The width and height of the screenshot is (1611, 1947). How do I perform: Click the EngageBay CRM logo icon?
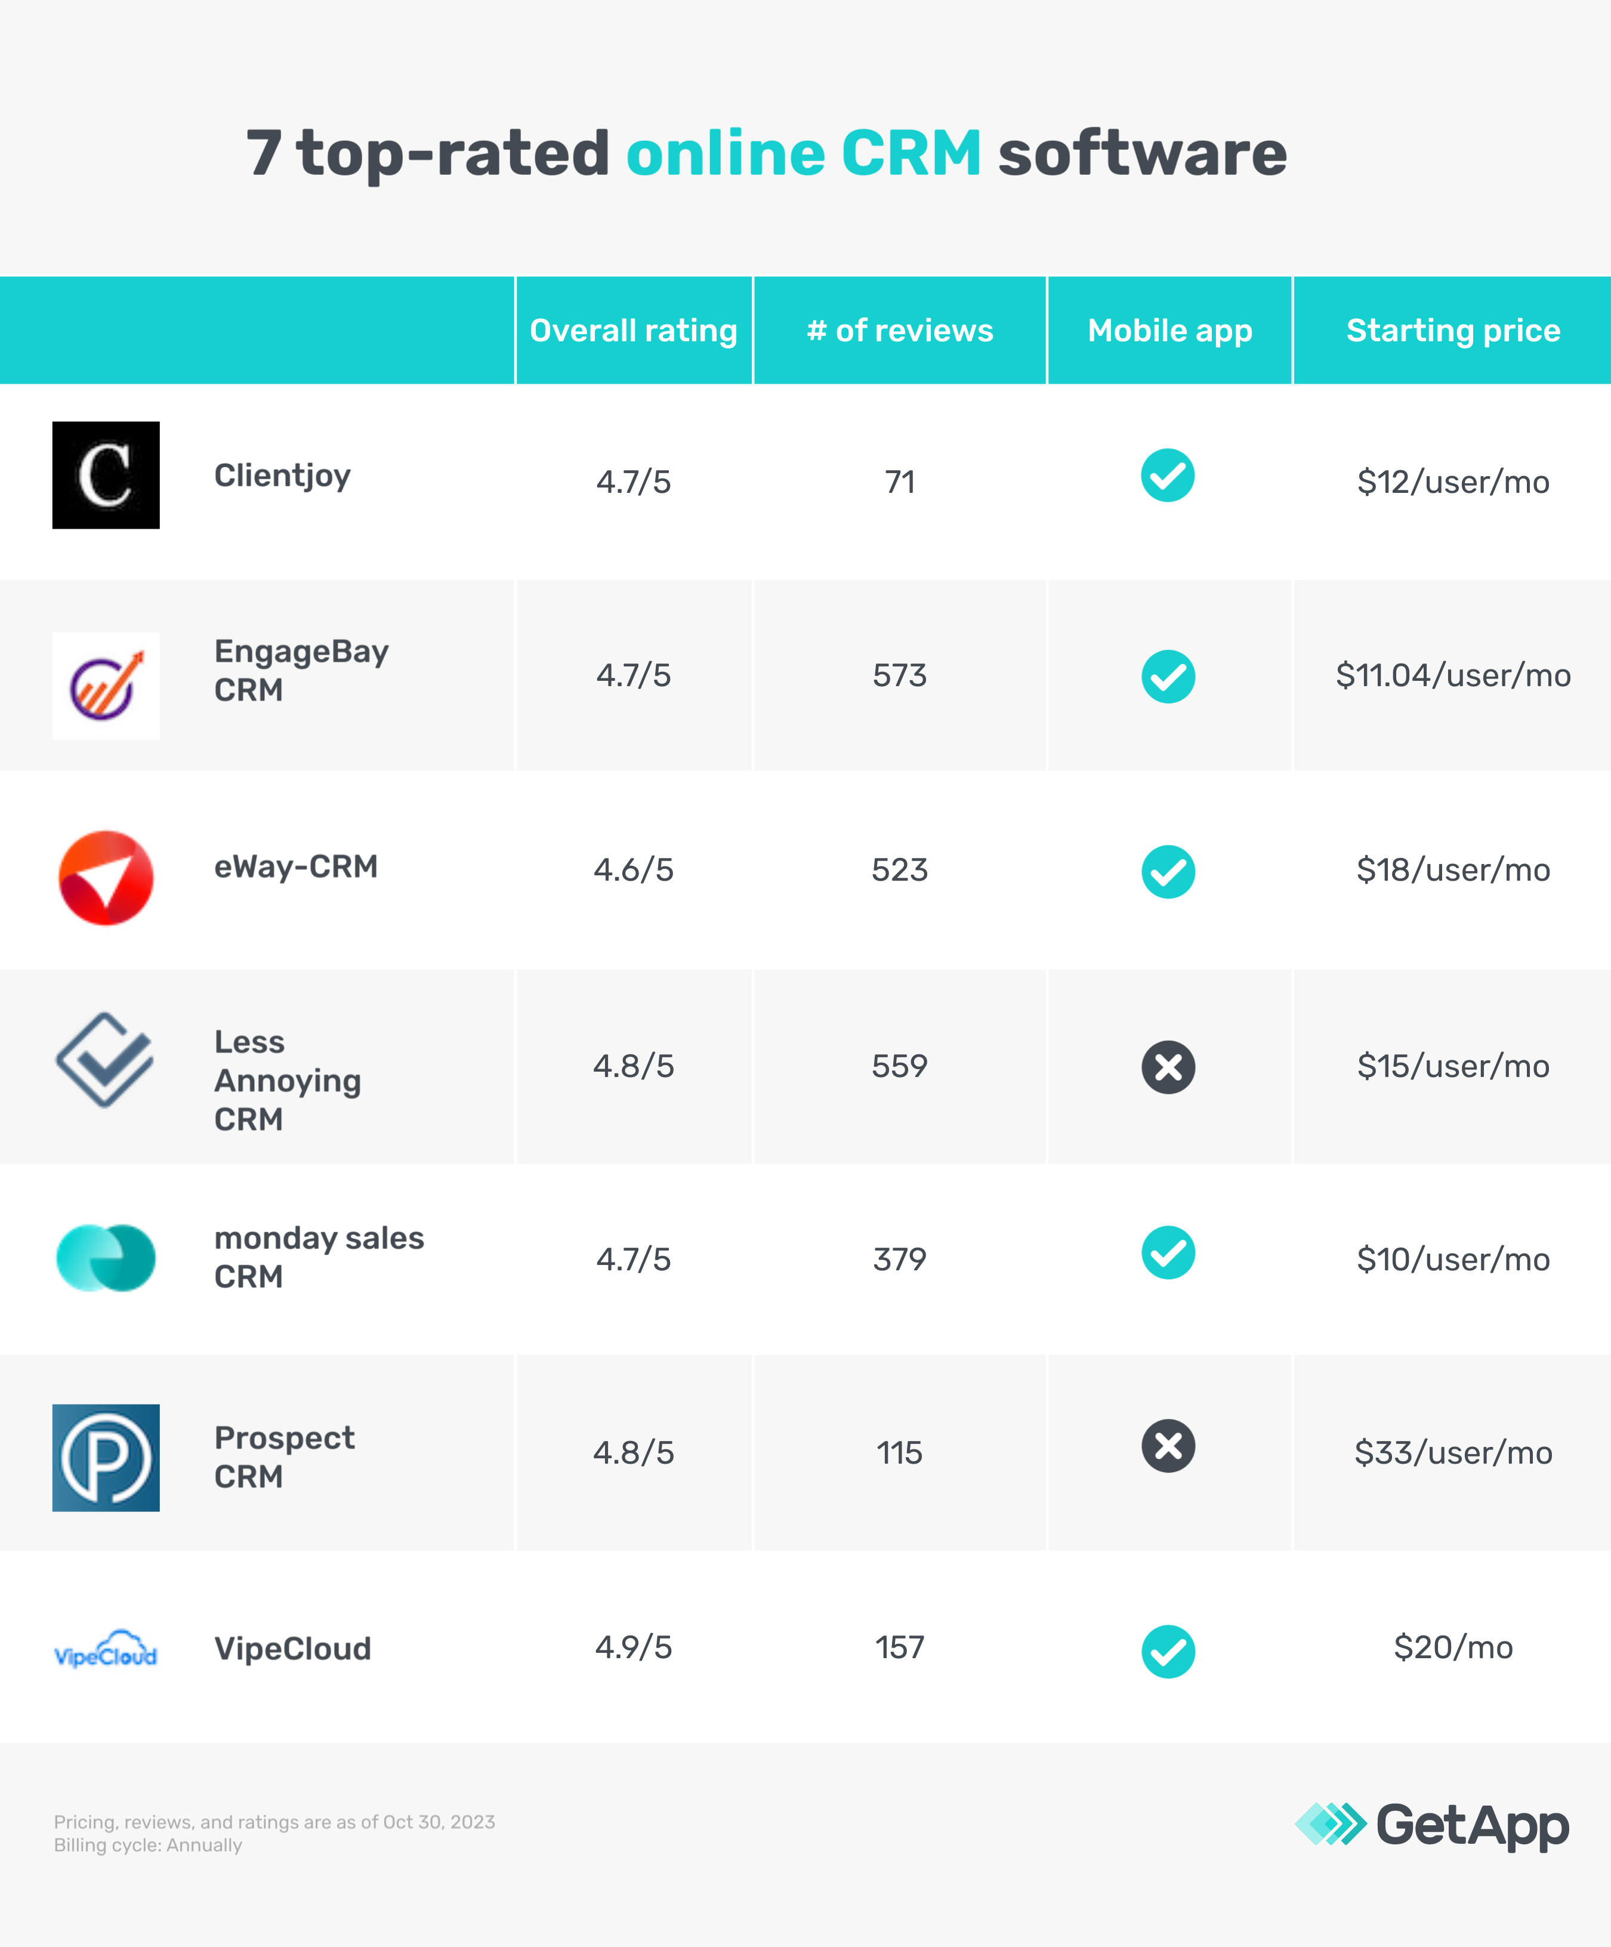106,685
